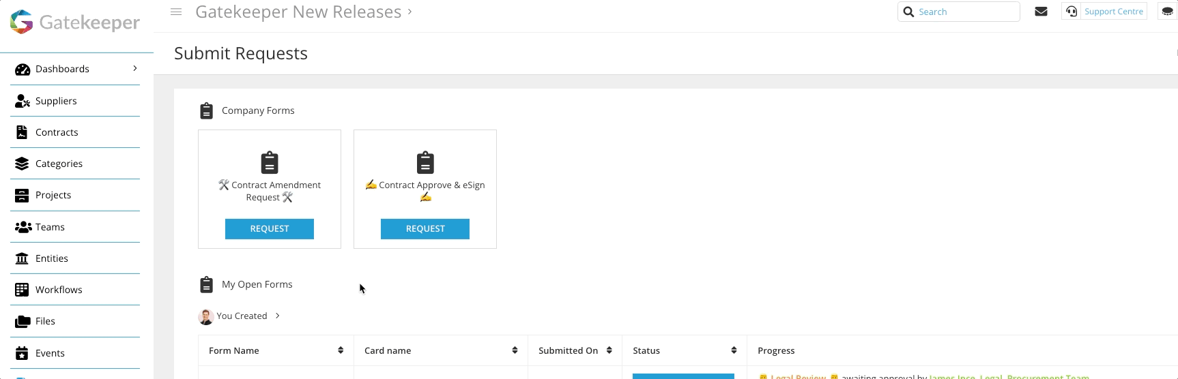The height and width of the screenshot is (379, 1178).
Task: Click the You Created user avatar
Action: click(206, 316)
